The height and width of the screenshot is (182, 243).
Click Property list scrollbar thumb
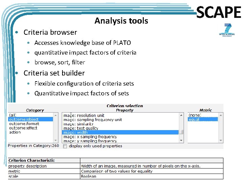tap(181, 132)
